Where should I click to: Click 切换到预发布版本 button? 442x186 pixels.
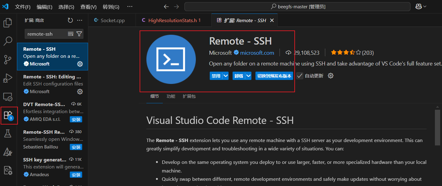pos(274,76)
